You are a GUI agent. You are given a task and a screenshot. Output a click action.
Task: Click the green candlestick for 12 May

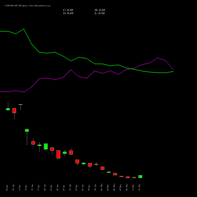[140, 177]
